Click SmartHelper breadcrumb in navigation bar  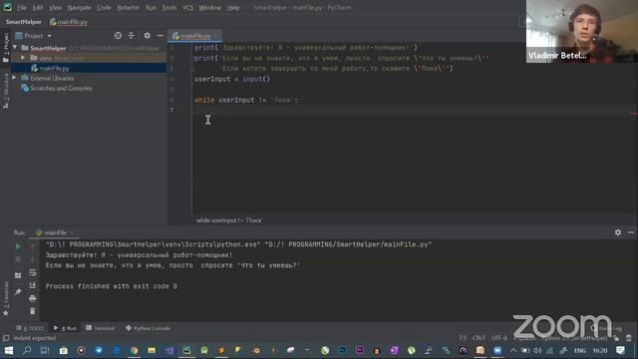coord(23,22)
